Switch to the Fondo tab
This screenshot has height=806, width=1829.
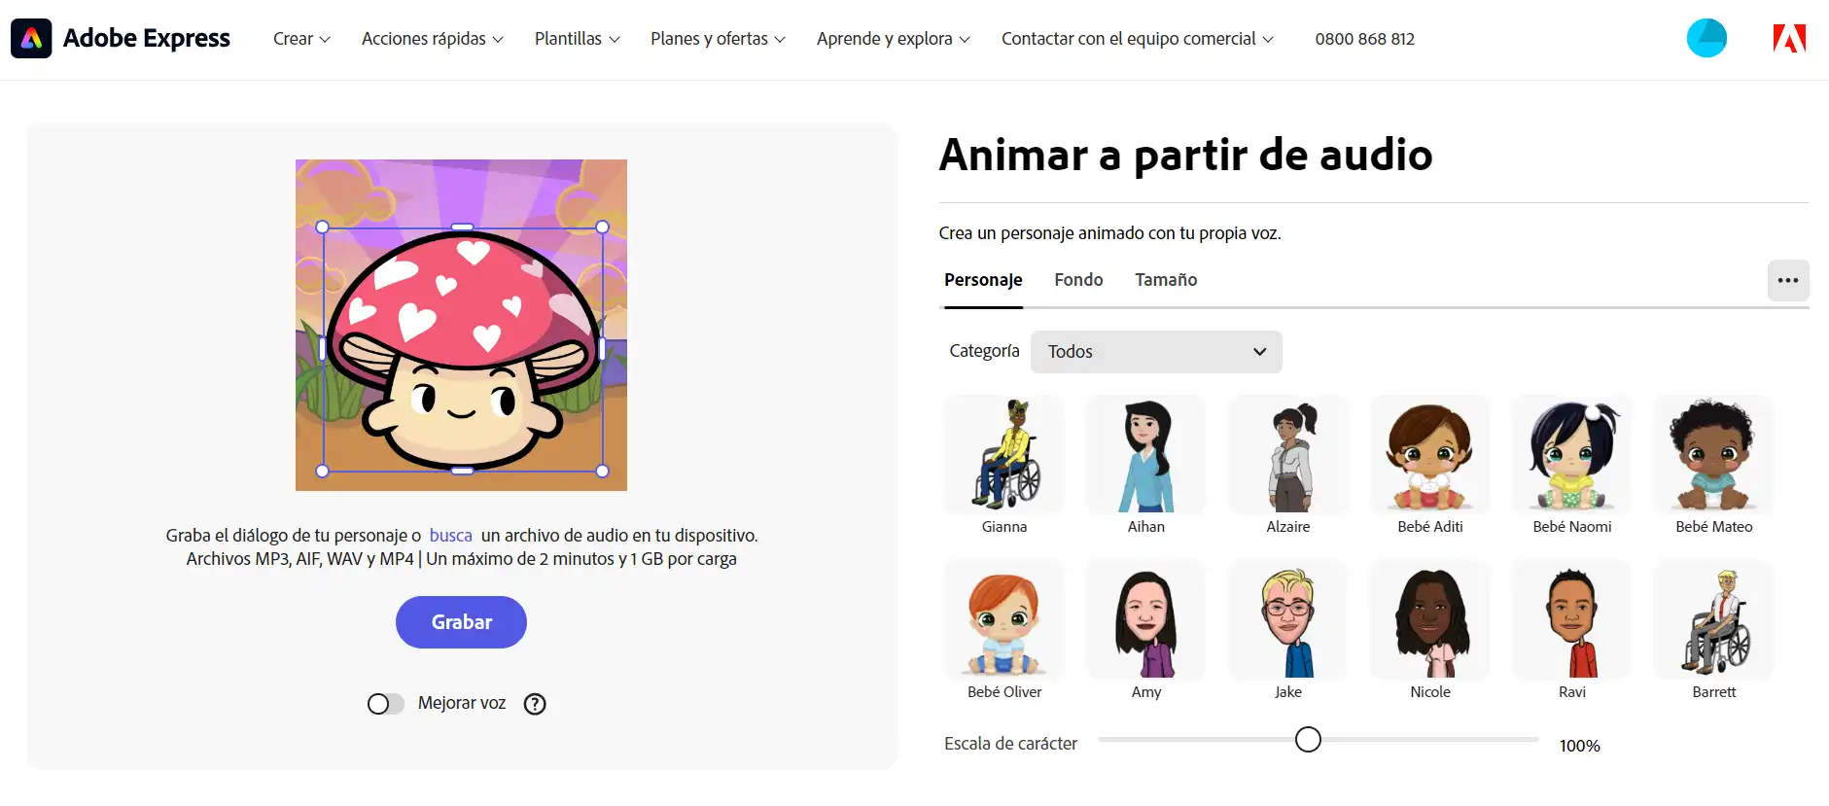[1078, 280]
